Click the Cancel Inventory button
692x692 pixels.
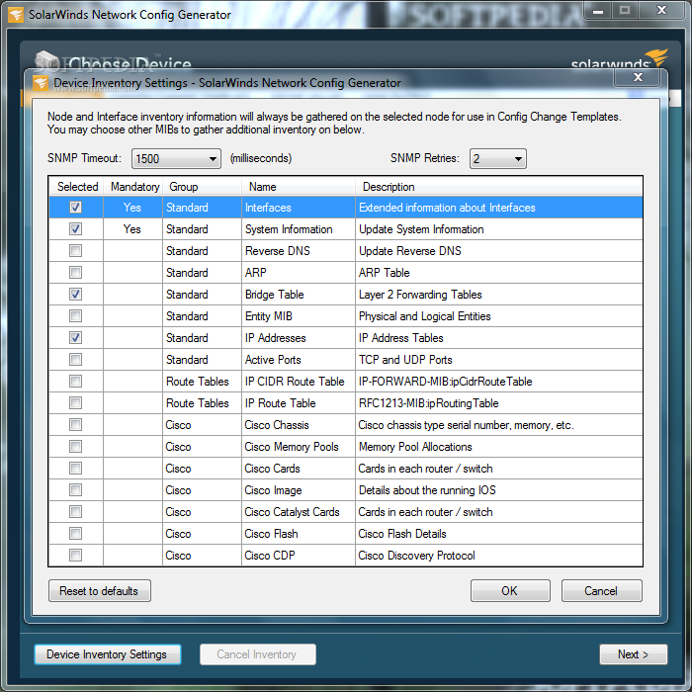(258, 654)
